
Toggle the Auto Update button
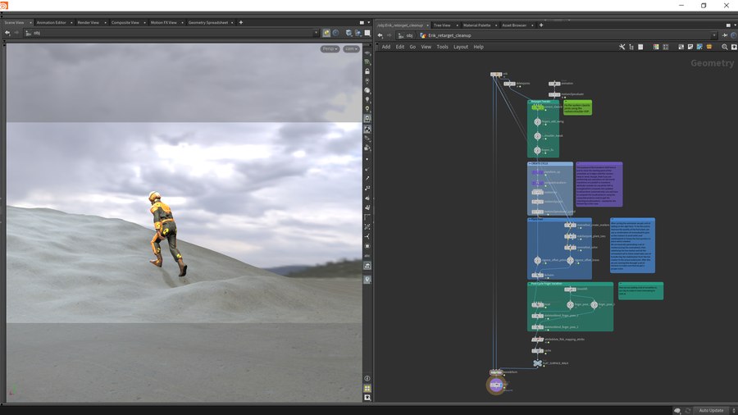(x=709, y=410)
